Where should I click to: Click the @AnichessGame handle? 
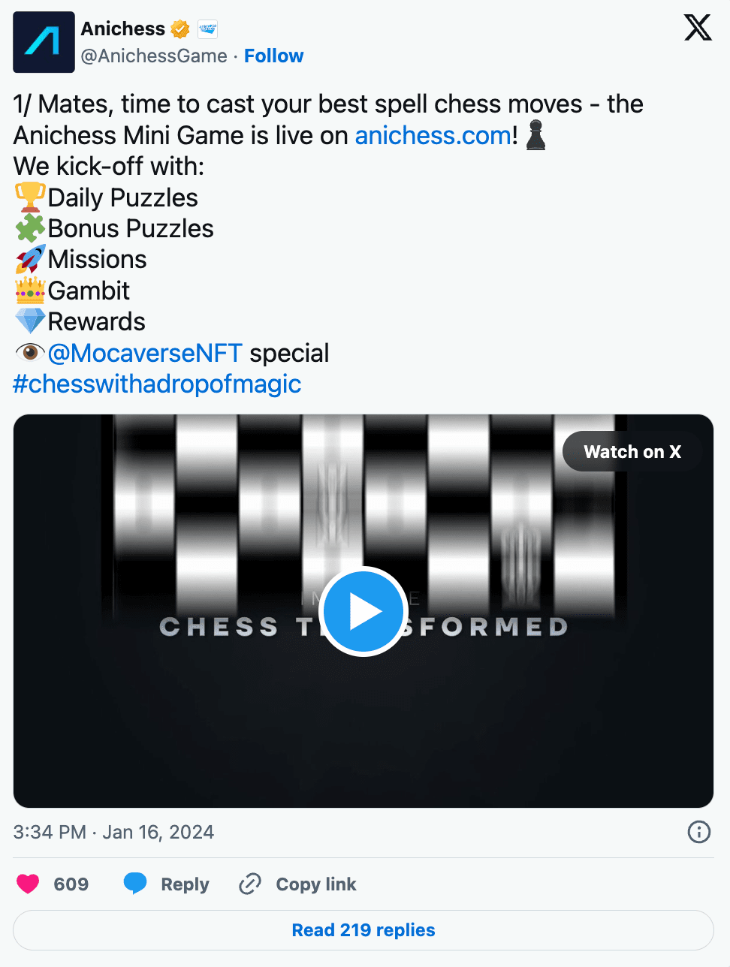[154, 56]
